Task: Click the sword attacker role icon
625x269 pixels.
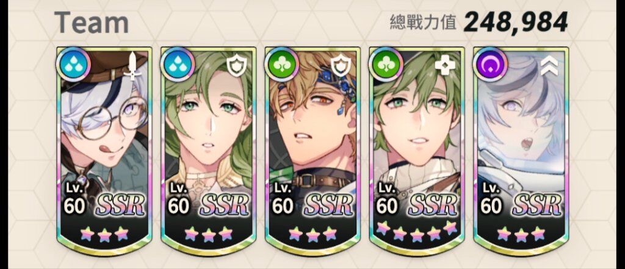Action: 131,65
